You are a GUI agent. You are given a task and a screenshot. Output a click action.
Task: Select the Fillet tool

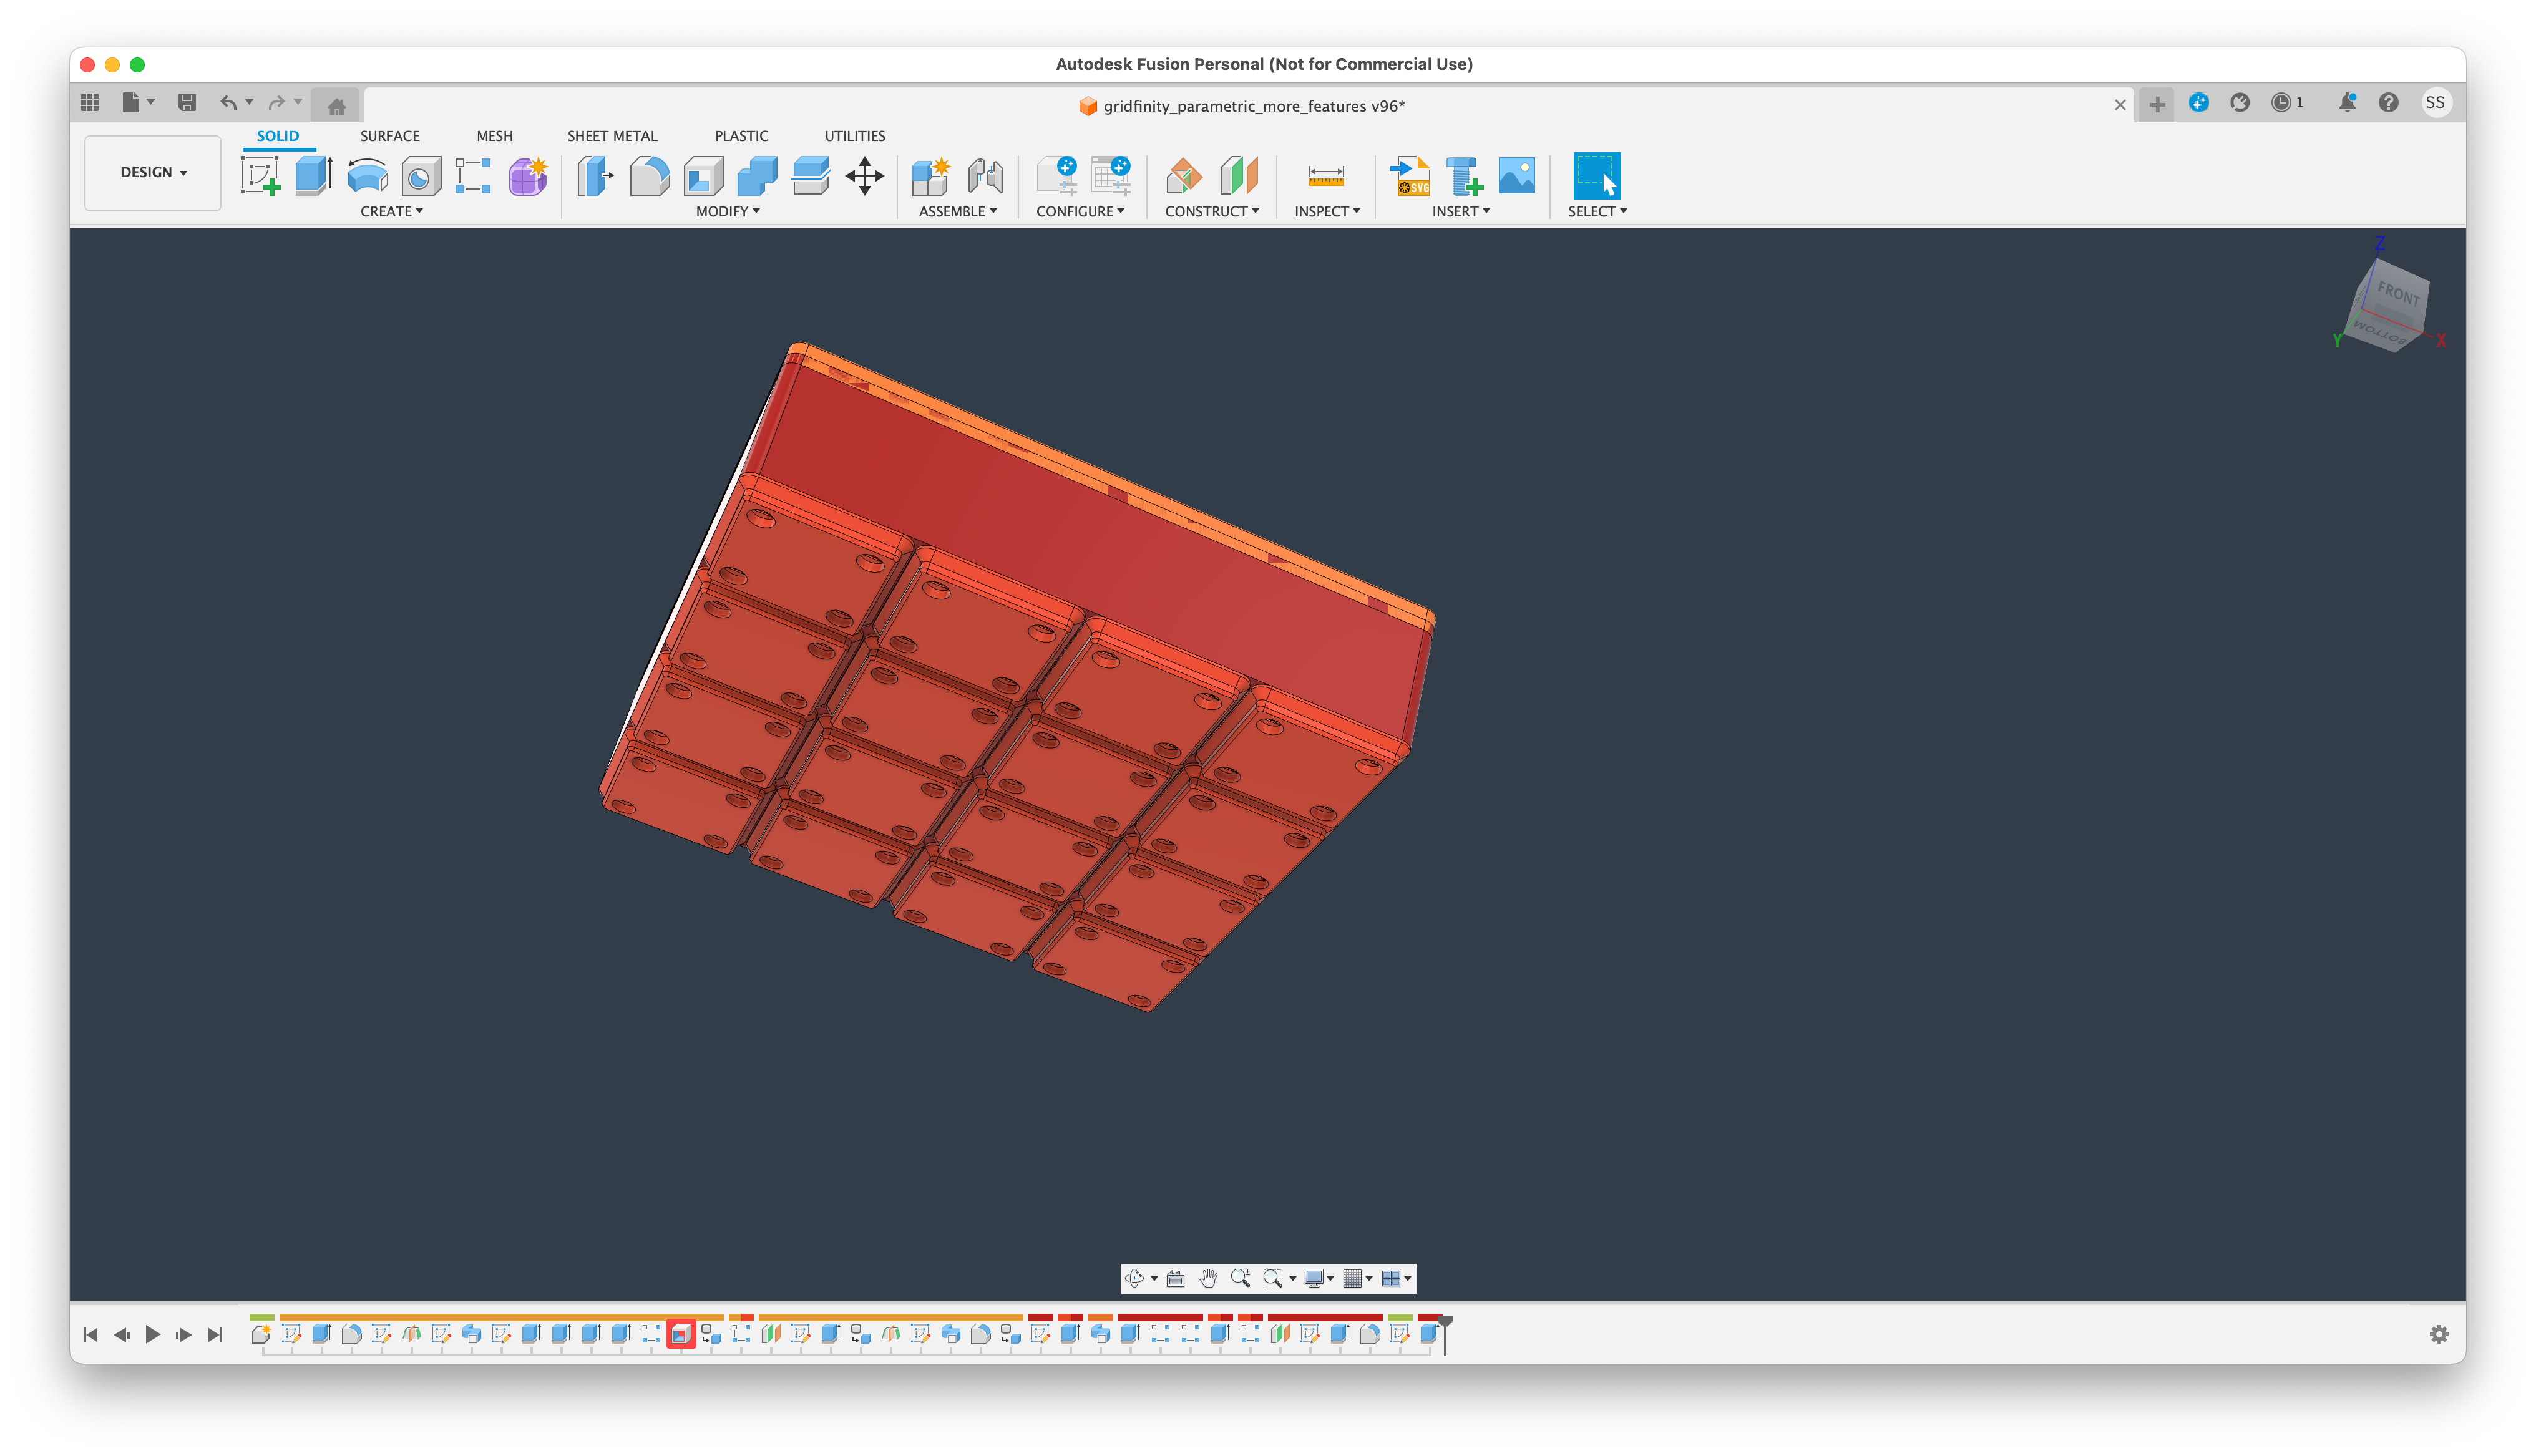[649, 176]
